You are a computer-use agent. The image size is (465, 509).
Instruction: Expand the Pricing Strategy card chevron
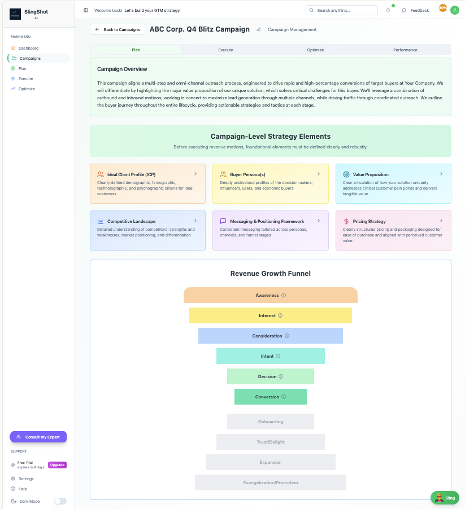tap(441, 221)
